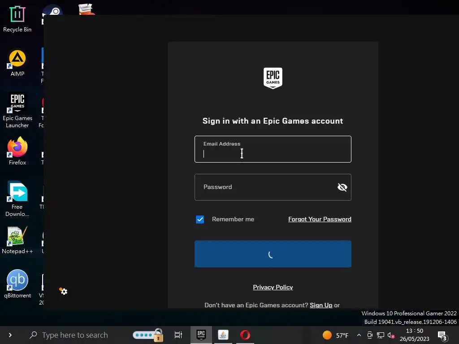Image resolution: width=459 pixels, height=344 pixels.
Task: Click the password padlock taskbar icon
Action: (x=148, y=335)
